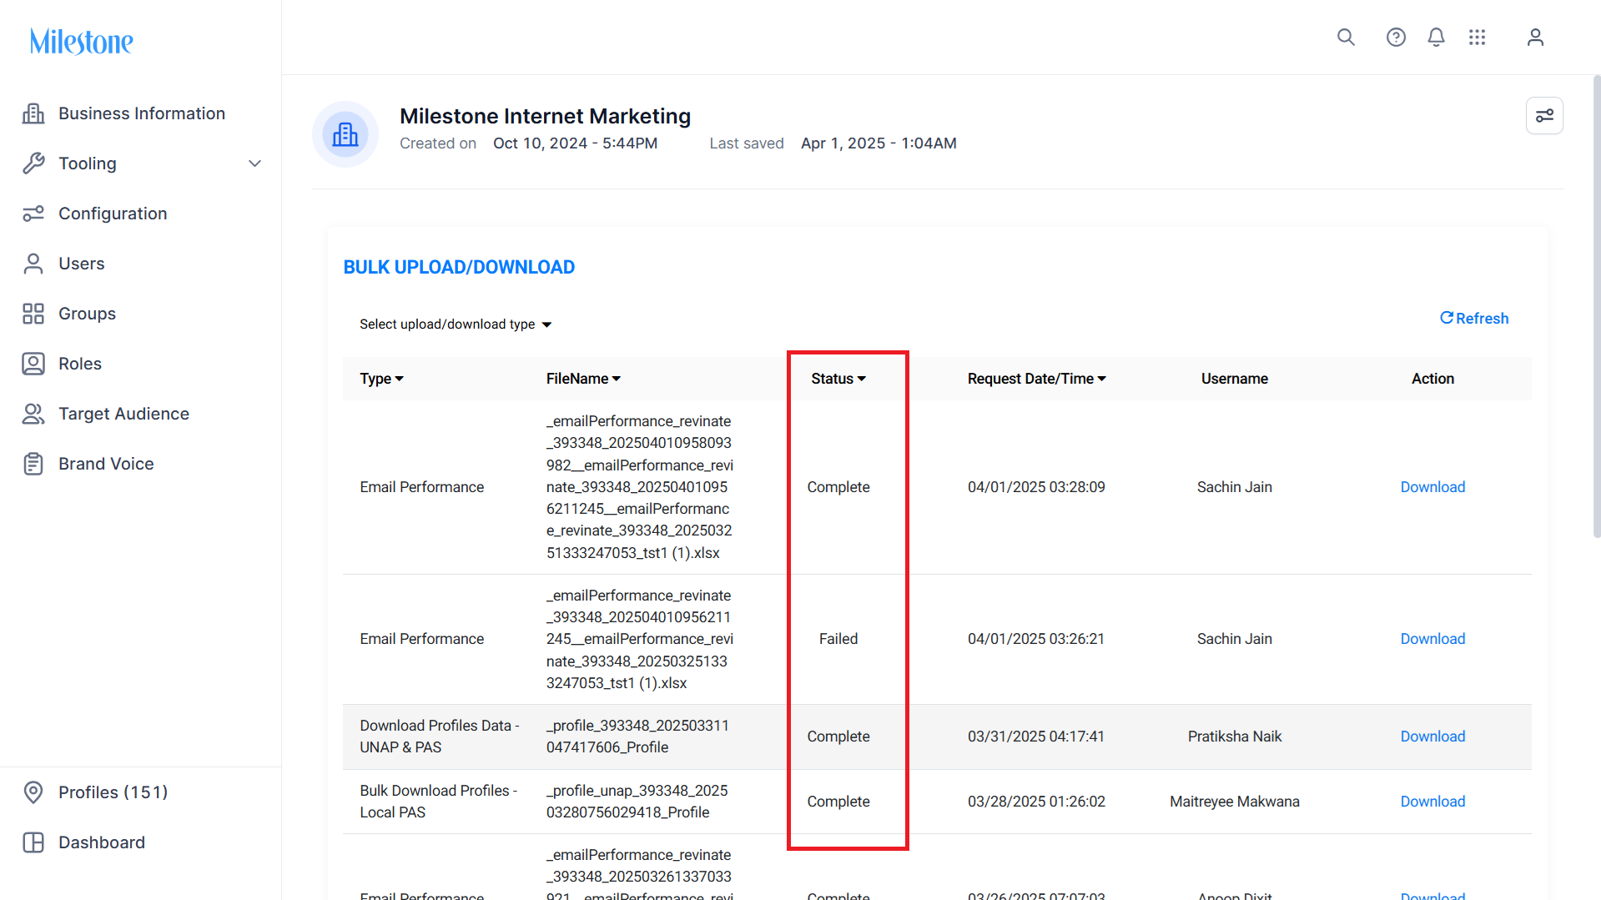Click Sachin Jain in the Failed row
Viewport: 1601px width, 900px height.
[1234, 639]
